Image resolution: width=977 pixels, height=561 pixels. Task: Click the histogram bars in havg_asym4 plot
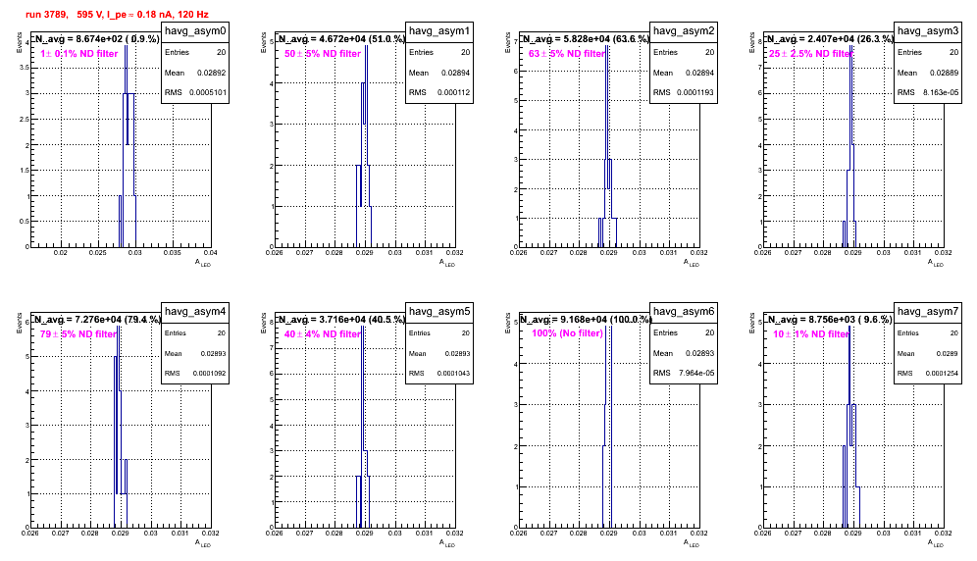tap(121, 427)
